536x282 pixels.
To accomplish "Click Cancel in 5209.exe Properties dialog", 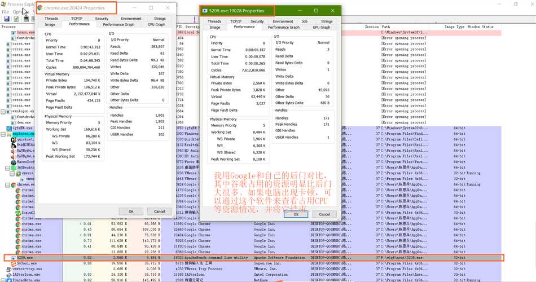I will 324,214.
